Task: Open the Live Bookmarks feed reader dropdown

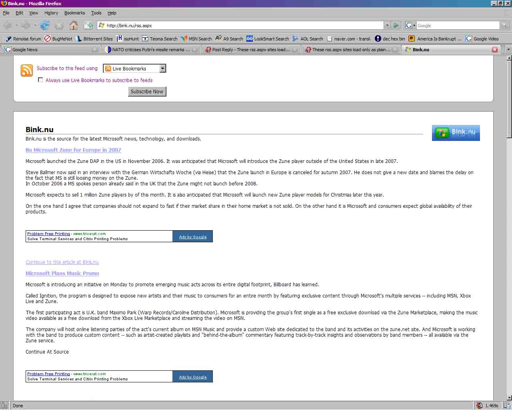Action: pos(134,68)
